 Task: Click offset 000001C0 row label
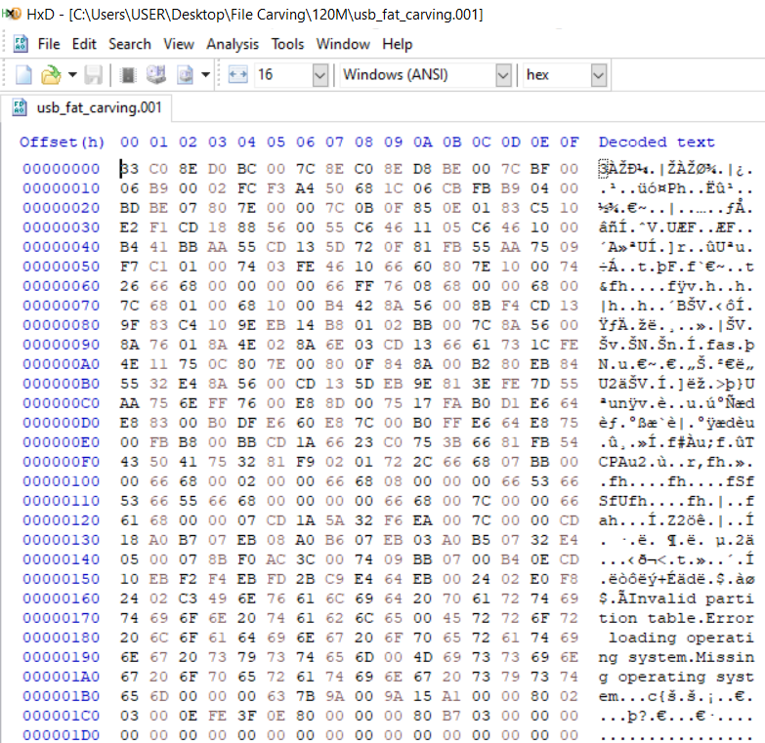click(x=61, y=716)
